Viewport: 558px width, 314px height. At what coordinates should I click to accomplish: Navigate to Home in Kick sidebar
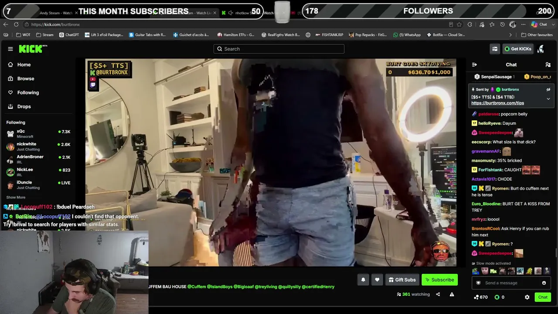tap(24, 65)
